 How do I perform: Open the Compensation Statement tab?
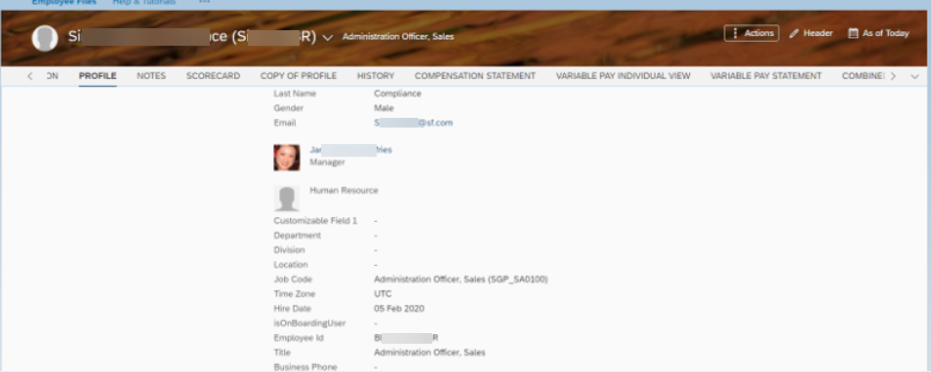[x=475, y=76]
